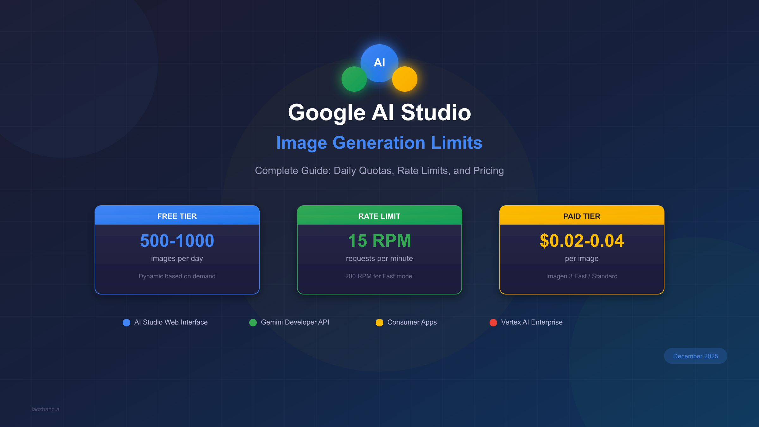Click the blue dot next to AI Studio Web Interface
This screenshot has height=427, width=759.
tap(126, 323)
